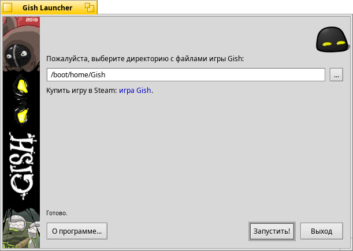Click the Запустить! button
This screenshot has height=251, width=353.
pos(272,231)
